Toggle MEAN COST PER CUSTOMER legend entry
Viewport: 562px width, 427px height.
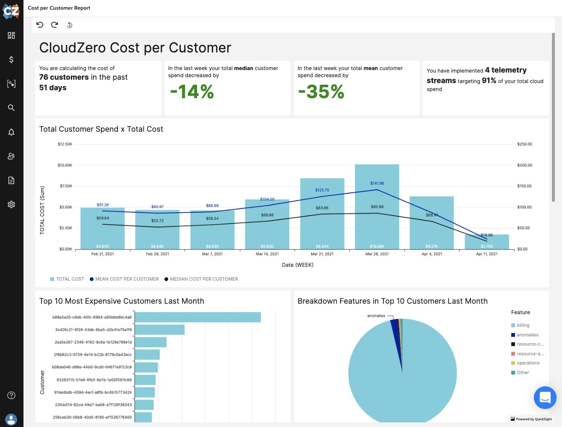pyautogui.click(x=124, y=279)
